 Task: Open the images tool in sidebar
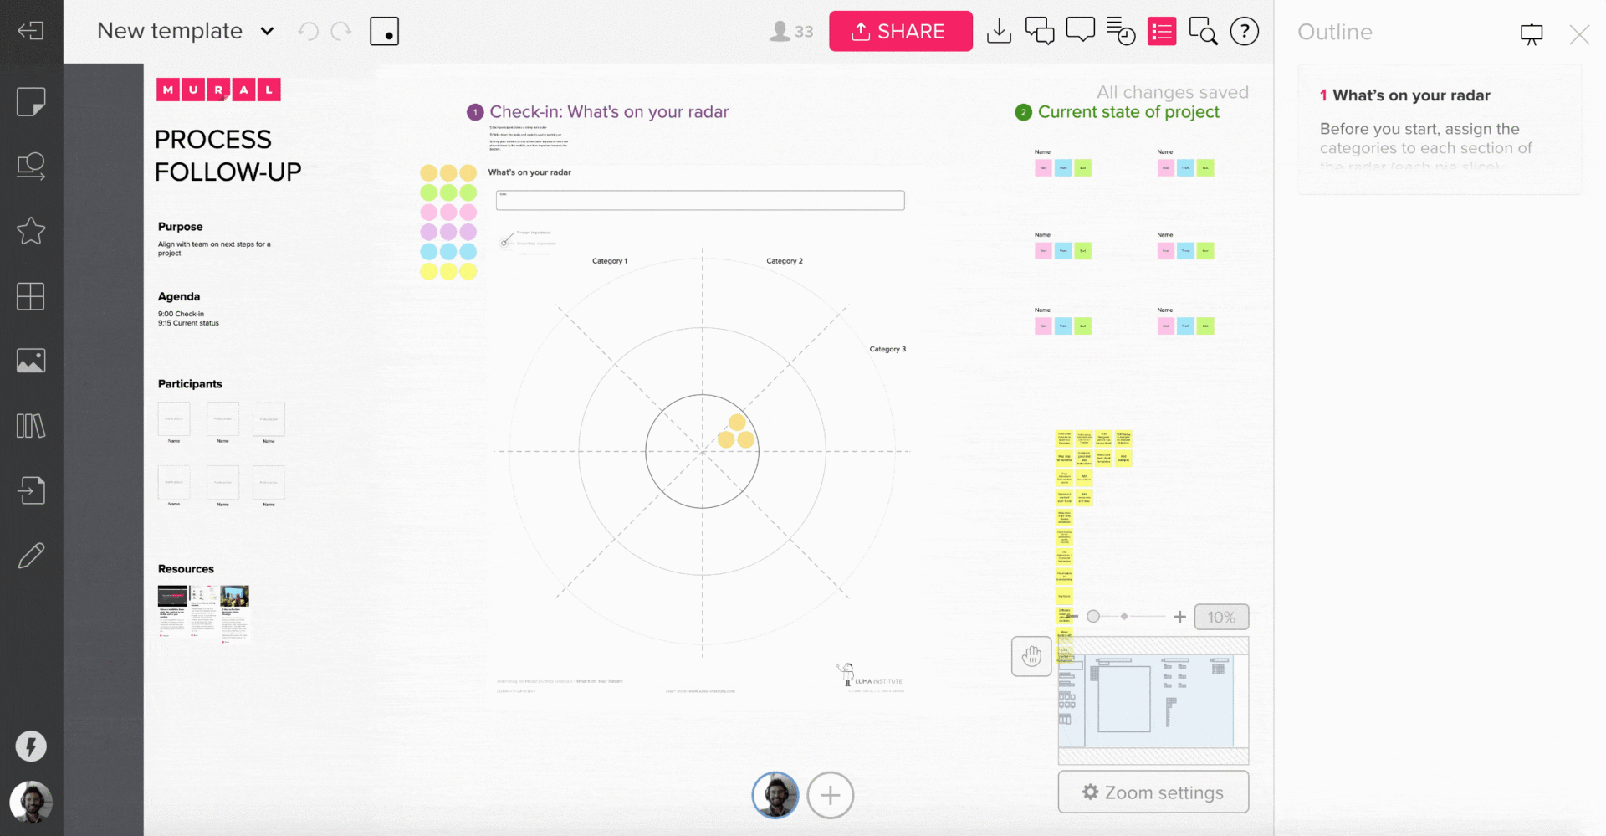[31, 361]
